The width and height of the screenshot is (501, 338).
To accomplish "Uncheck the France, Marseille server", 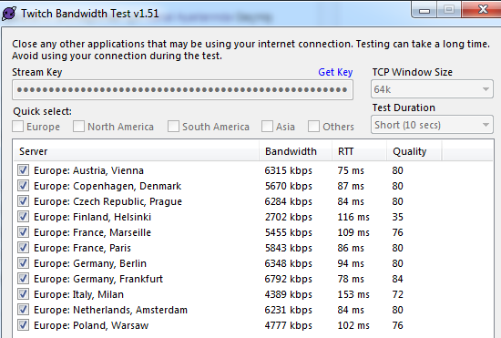I will 24,232.
